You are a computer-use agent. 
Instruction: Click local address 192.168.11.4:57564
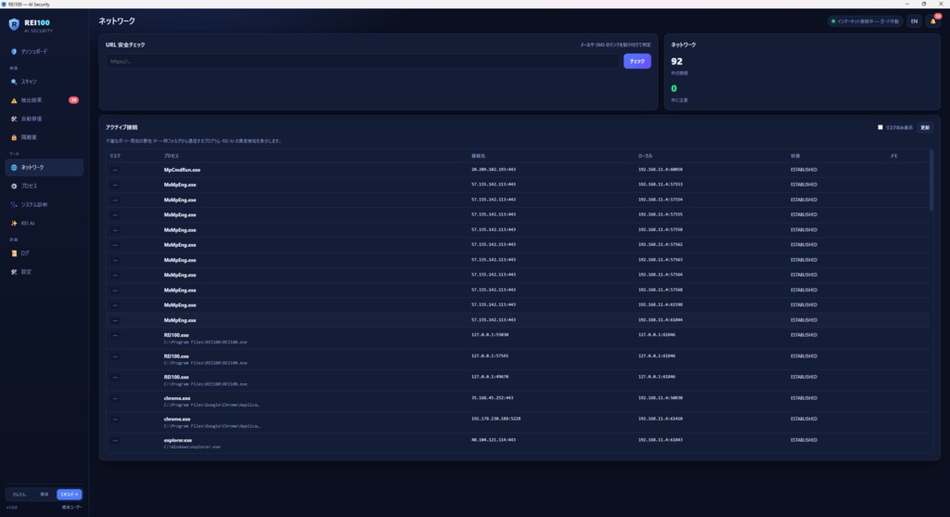660,275
